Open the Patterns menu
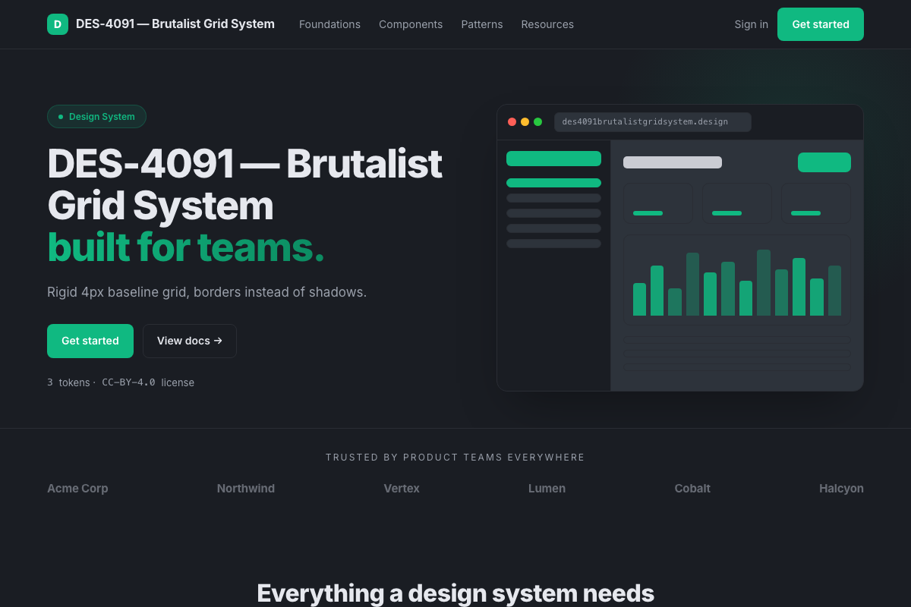 482,24
